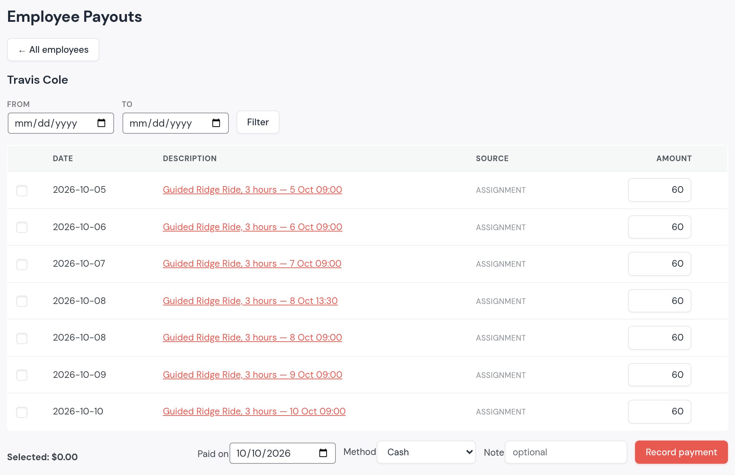Open the FROM date calendar picker icon
The height and width of the screenshot is (475, 735).
(x=101, y=123)
